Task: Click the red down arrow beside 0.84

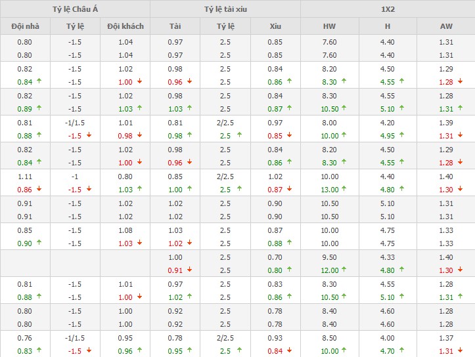Action: coord(289,350)
